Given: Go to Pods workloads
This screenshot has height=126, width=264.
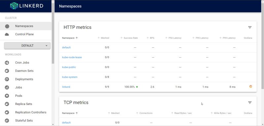Looking at the screenshot, I should click(x=26, y=96).
